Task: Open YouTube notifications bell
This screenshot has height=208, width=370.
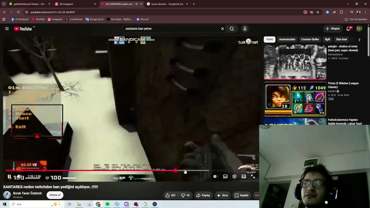Action: (x=349, y=29)
